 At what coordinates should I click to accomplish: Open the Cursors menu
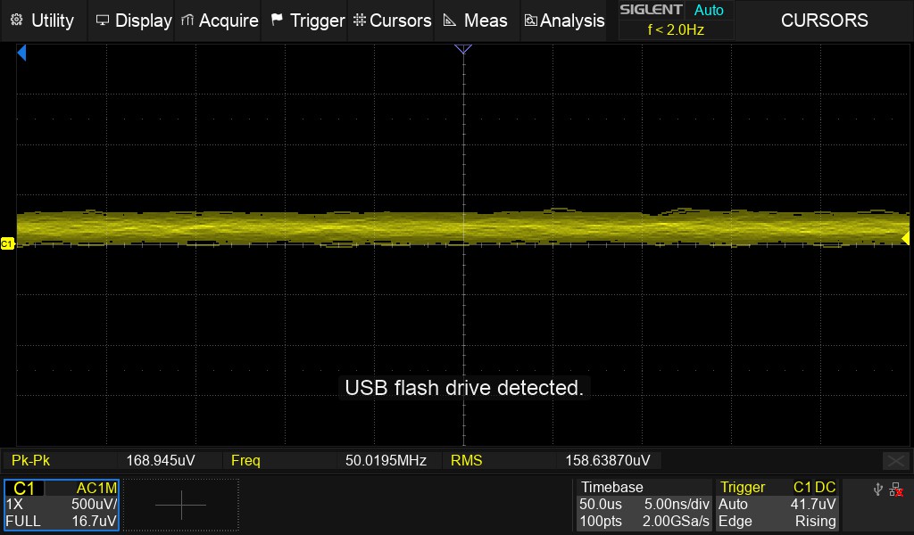[392, 20]
